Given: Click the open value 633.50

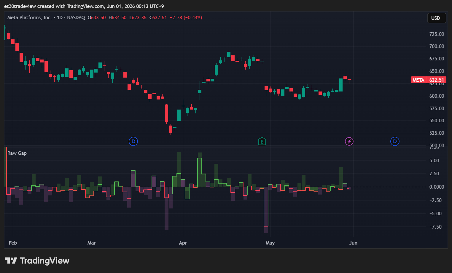Looking at the screenshot, I should (x=98, y=17).
